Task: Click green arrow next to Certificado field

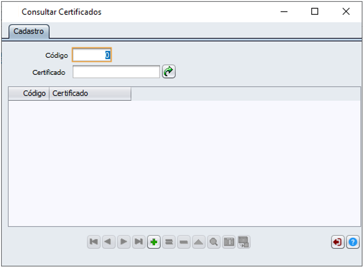Action: point(168,72)
